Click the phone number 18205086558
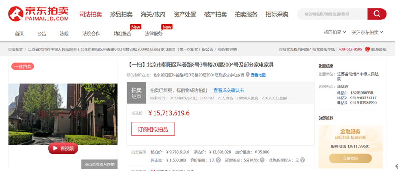The width and height of the screenshot is (398, 174). [x=362, y=93]
